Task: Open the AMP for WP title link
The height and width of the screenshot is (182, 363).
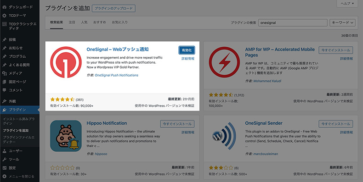Action: (x=280, y=52)
